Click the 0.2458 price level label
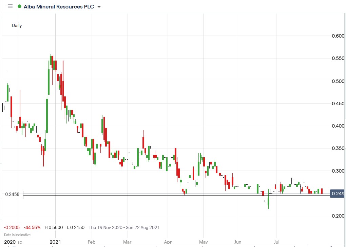The image size is (346, 247). [x=12, y=195]
